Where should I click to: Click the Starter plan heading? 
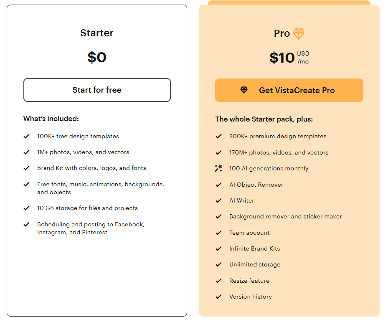tap(97, 33)
